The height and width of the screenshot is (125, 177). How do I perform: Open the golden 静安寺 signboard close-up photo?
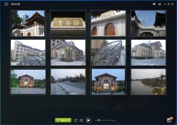[x=68, y=23]
